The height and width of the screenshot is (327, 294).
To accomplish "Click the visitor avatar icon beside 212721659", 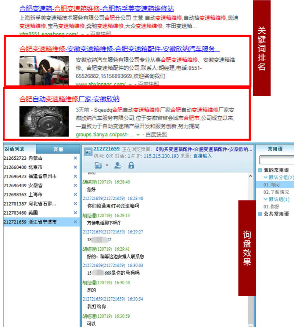I will click(88, 151).
